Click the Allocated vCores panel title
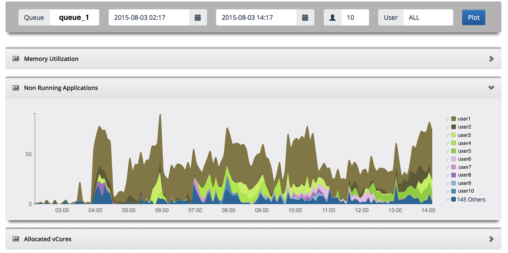 coord(48,239)
